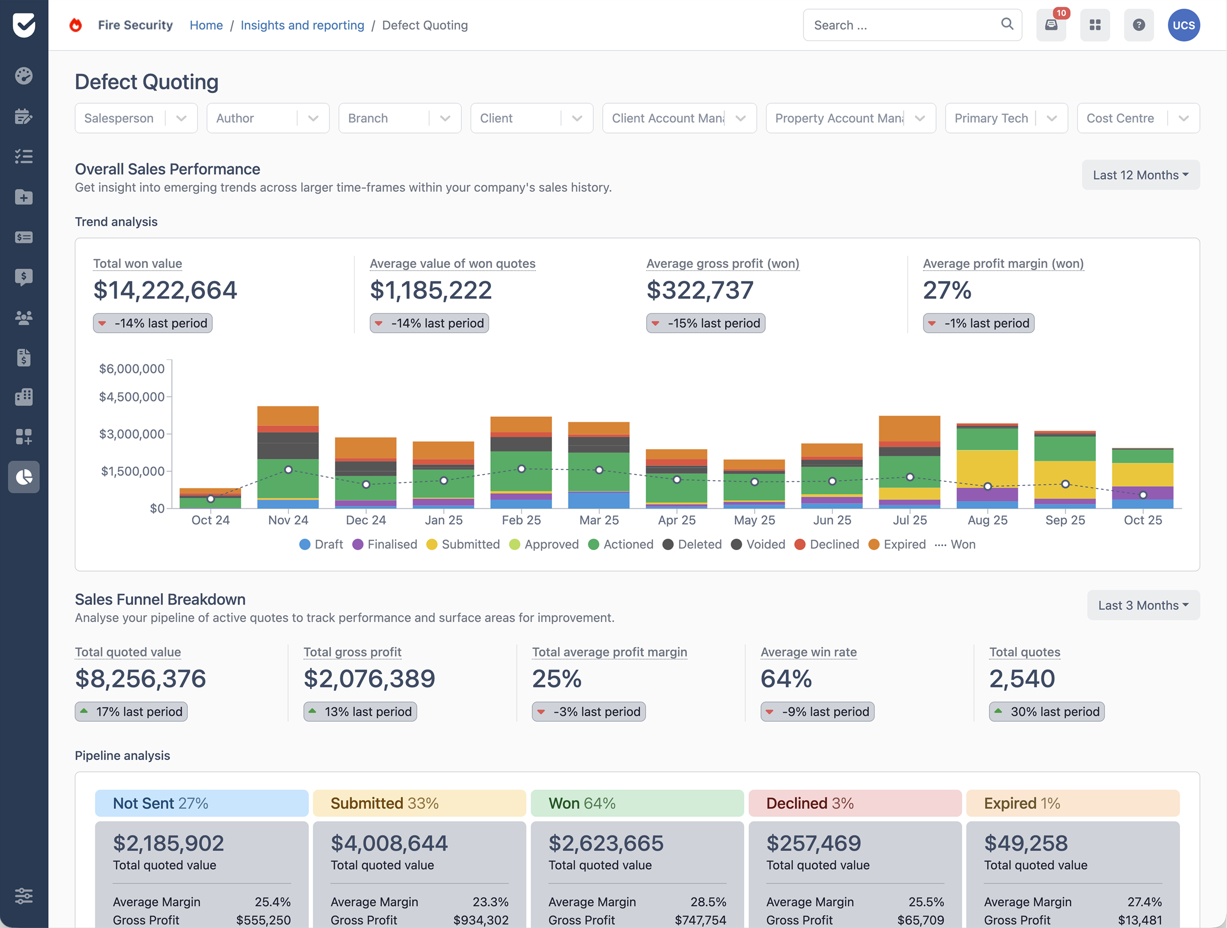1227x928 pixels.
Task: Open the buildings properties sidebar icon
Action: click(x=24, y=397)
